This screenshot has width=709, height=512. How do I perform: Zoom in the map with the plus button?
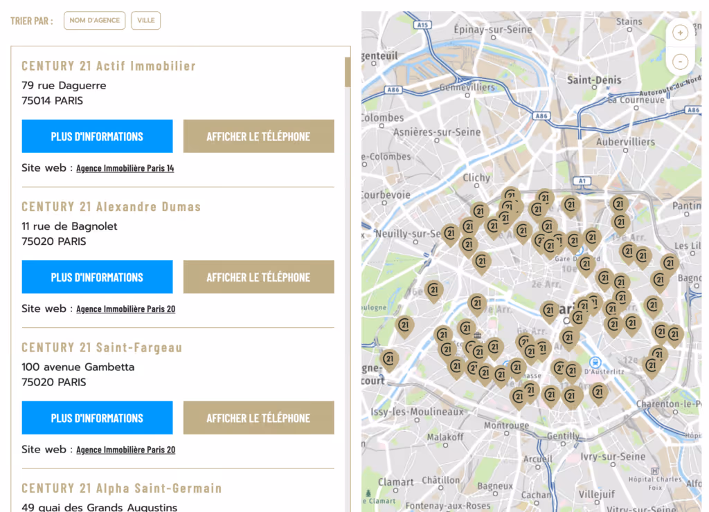tap(680, 33)
